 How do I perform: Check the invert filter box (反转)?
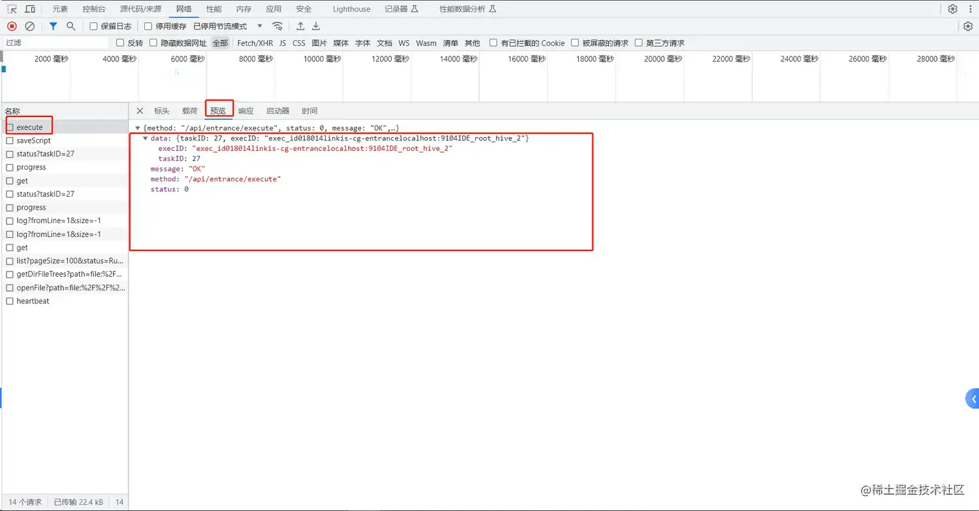(x=120, y=43)
